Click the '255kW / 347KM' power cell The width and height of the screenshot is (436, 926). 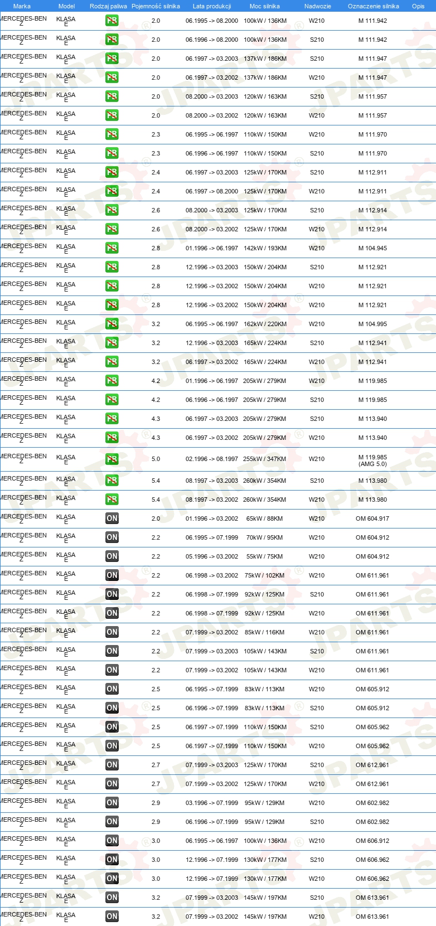[x=265, y=459]
